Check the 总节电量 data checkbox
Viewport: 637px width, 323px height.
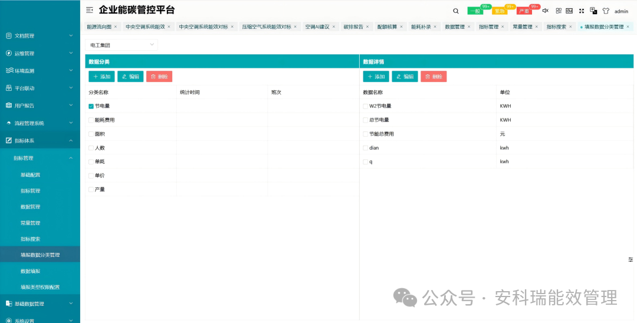coord(366,120)
